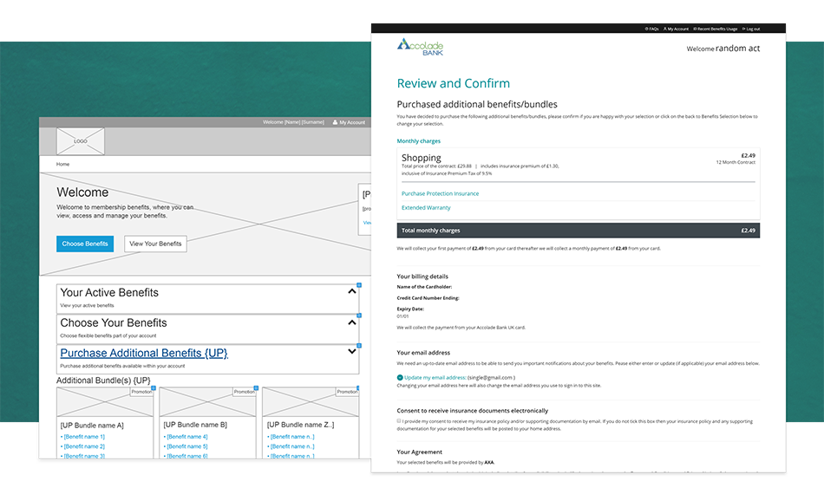This screenshot has width=824, height=501.
Task: Open the [Benefit name 4] link
Action: pyautogui.click(x=187, y=436)
